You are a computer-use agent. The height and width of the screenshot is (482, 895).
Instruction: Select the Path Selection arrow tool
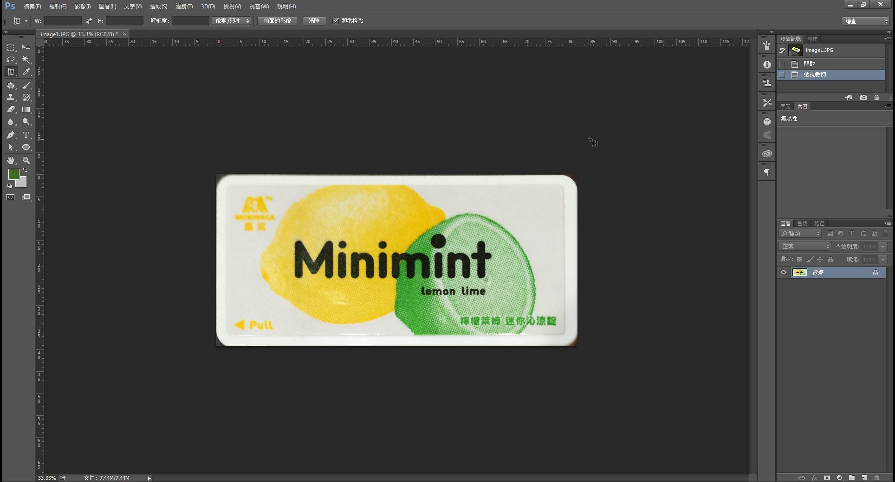pos(11,147)
